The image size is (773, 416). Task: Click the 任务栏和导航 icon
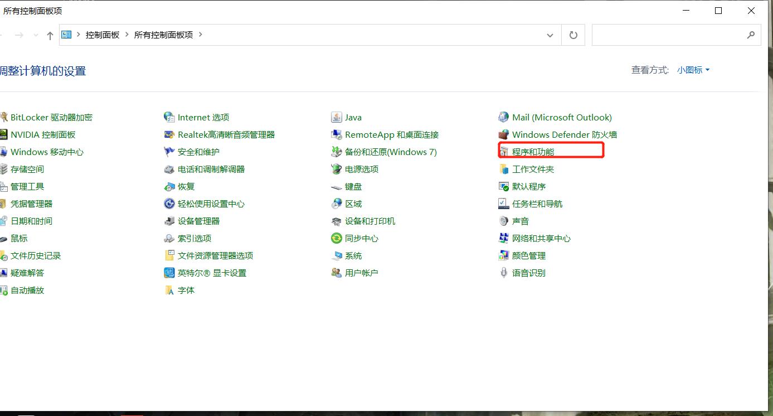(x=504, y=204)
